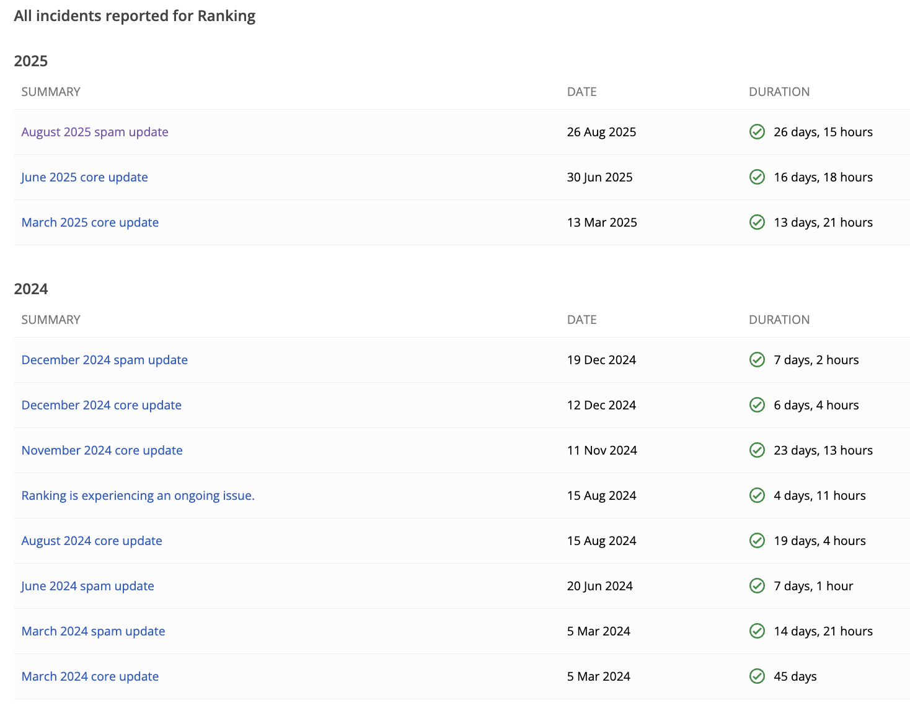The image size is (910, 716).
Task: Open the June 2025 core update incident
Action: click(x=84, y=177)
